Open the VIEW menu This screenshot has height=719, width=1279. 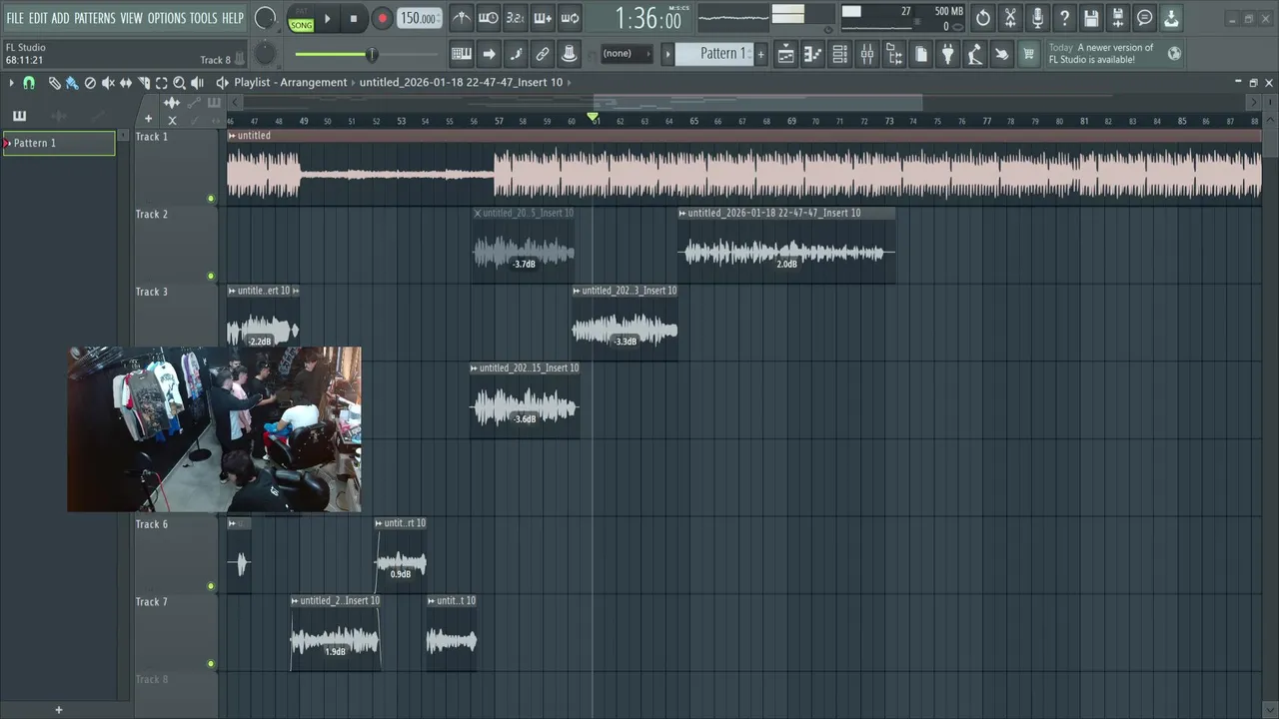coord(132,18)
